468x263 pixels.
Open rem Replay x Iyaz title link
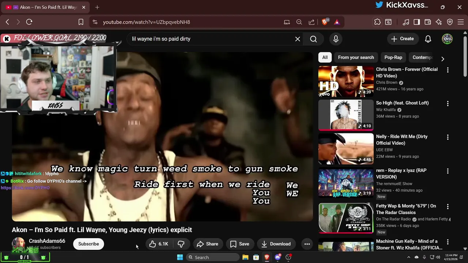401,174
